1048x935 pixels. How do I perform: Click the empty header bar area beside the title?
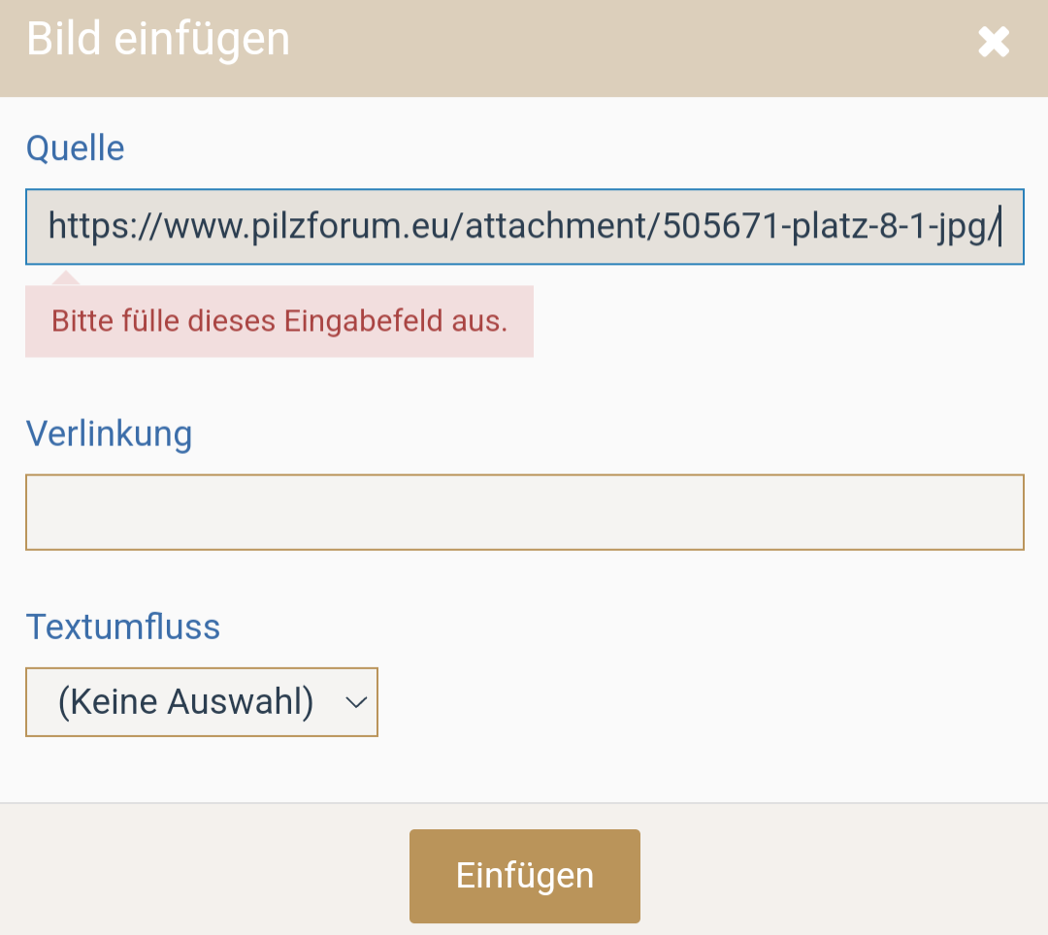631,44
